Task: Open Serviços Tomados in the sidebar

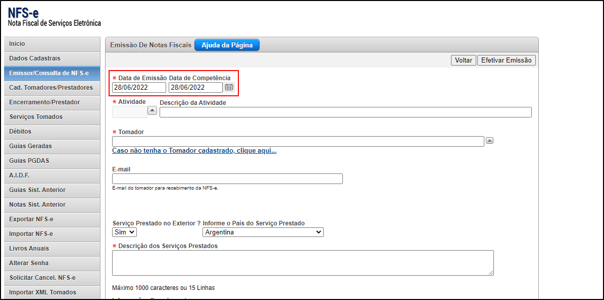Action: coord(36,117)
